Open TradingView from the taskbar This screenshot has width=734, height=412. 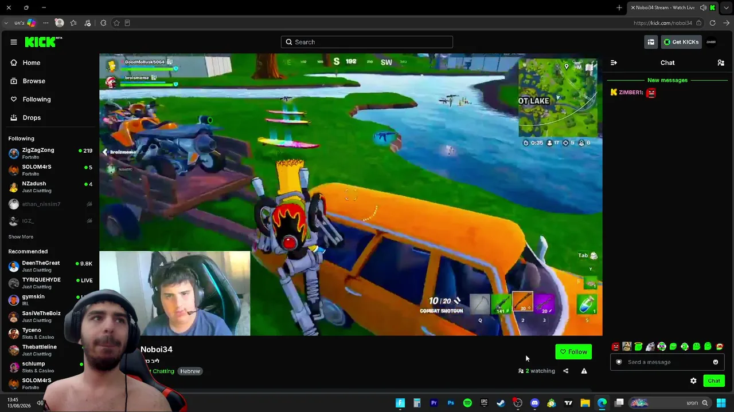pos(568,403)
